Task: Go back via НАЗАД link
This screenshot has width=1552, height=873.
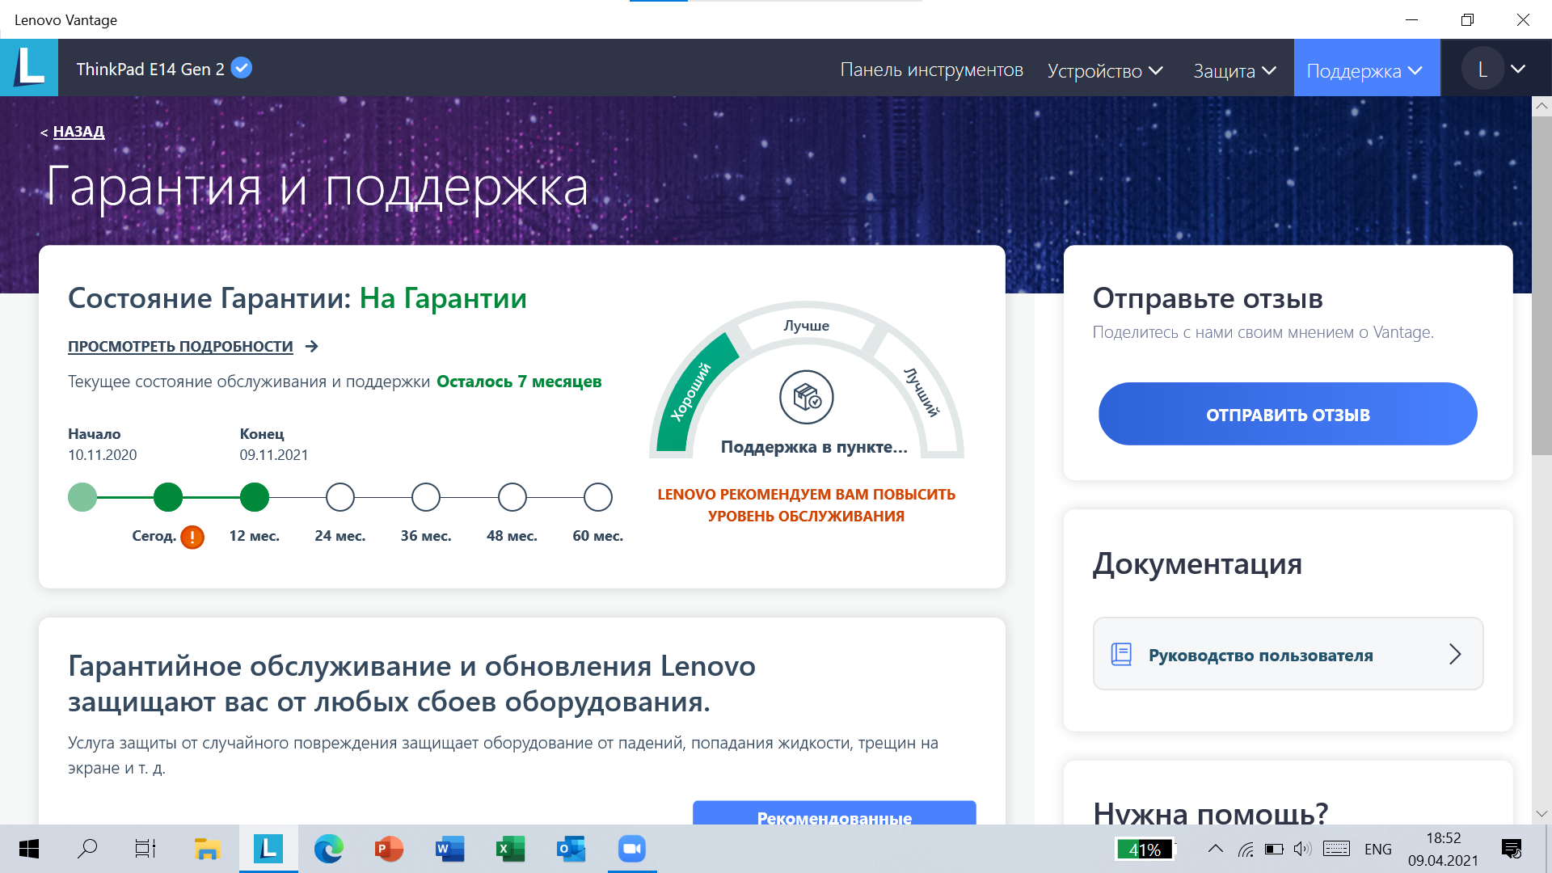Action: (x=78, y=131)
